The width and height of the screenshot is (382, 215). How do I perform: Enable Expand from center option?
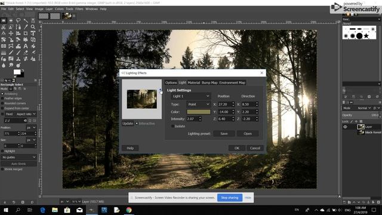[2, 108]
